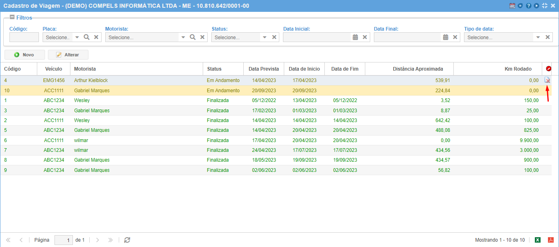Click distance value 224,84

coord(443,91)
